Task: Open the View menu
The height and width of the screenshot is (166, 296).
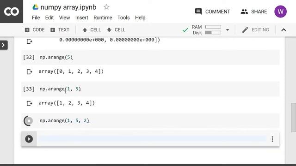Action: (x=64, y=18)
